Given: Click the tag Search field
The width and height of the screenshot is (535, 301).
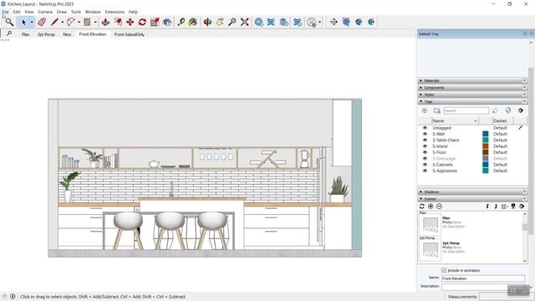Looking at the screenshot, I should point(466,110).
